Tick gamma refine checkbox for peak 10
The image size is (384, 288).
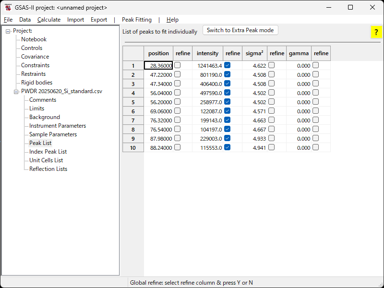316,147
